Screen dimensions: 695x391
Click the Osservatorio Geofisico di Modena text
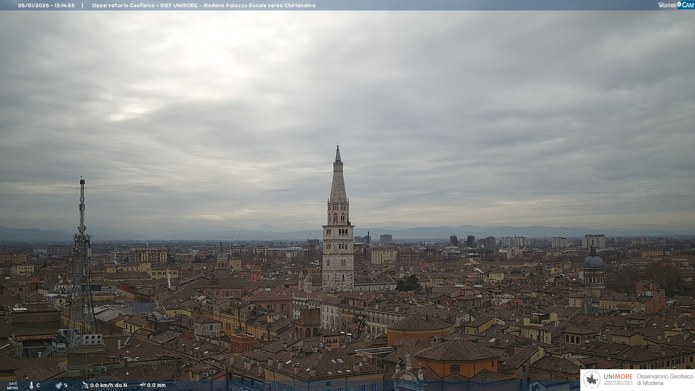coord(665,380)
